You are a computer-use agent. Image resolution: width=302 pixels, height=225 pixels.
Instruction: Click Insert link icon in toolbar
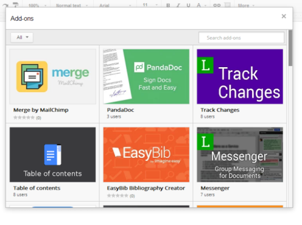pos(217,5)
